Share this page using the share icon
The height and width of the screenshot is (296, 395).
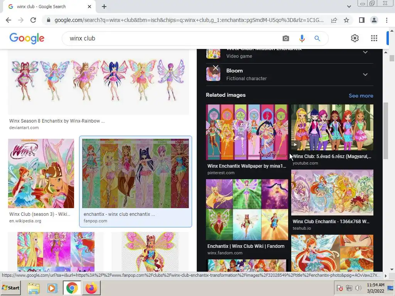334,20
